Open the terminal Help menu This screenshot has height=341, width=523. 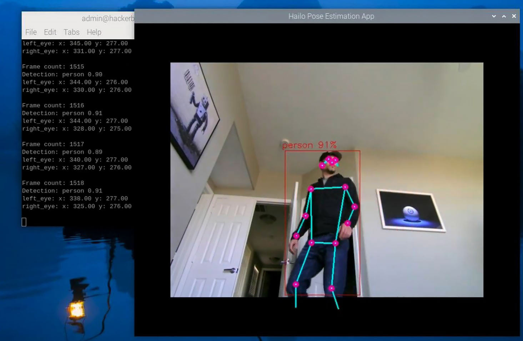coord(94,32)
